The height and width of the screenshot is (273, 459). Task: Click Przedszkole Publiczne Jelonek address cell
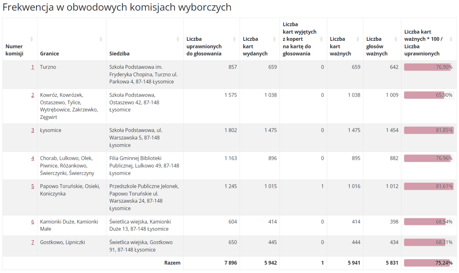[x=144, y=197]
